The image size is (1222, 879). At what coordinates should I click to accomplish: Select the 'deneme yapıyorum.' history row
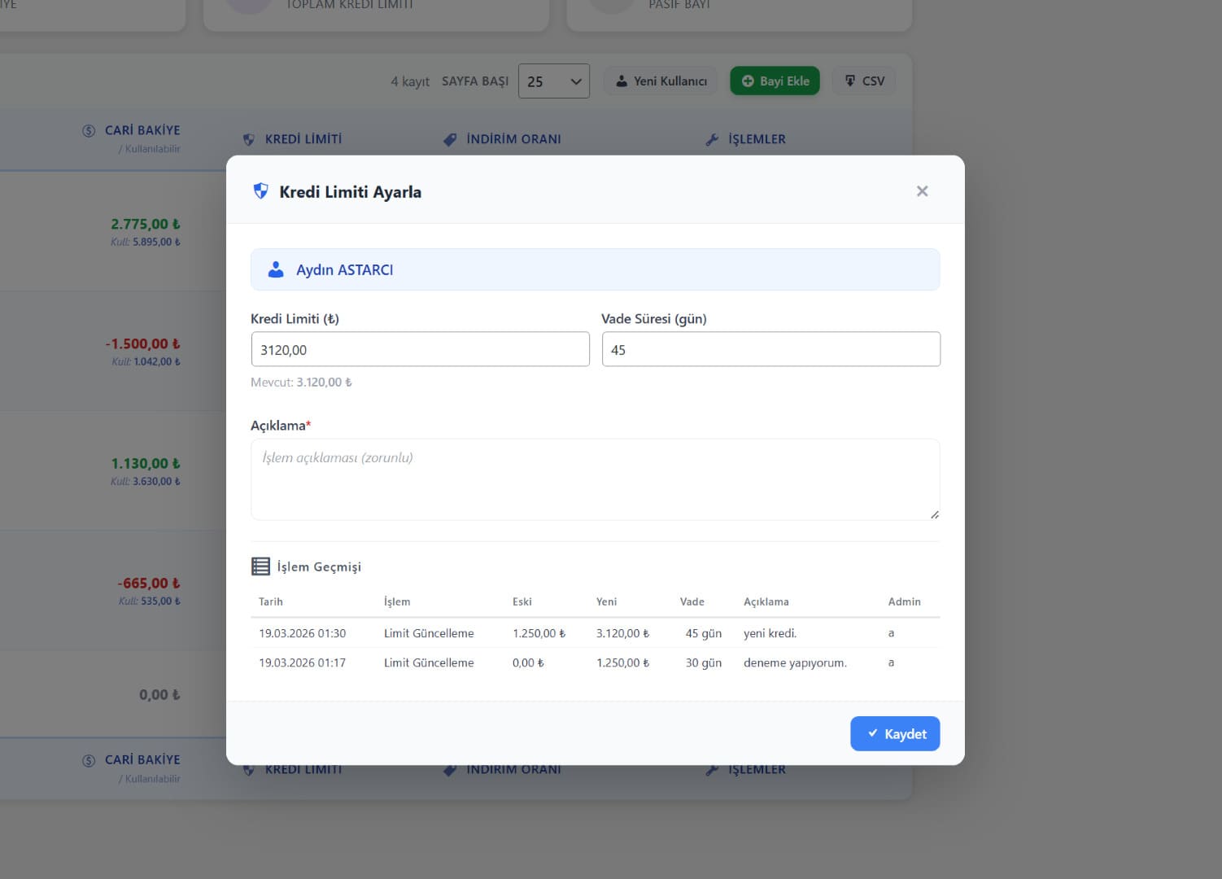[595, 663]
